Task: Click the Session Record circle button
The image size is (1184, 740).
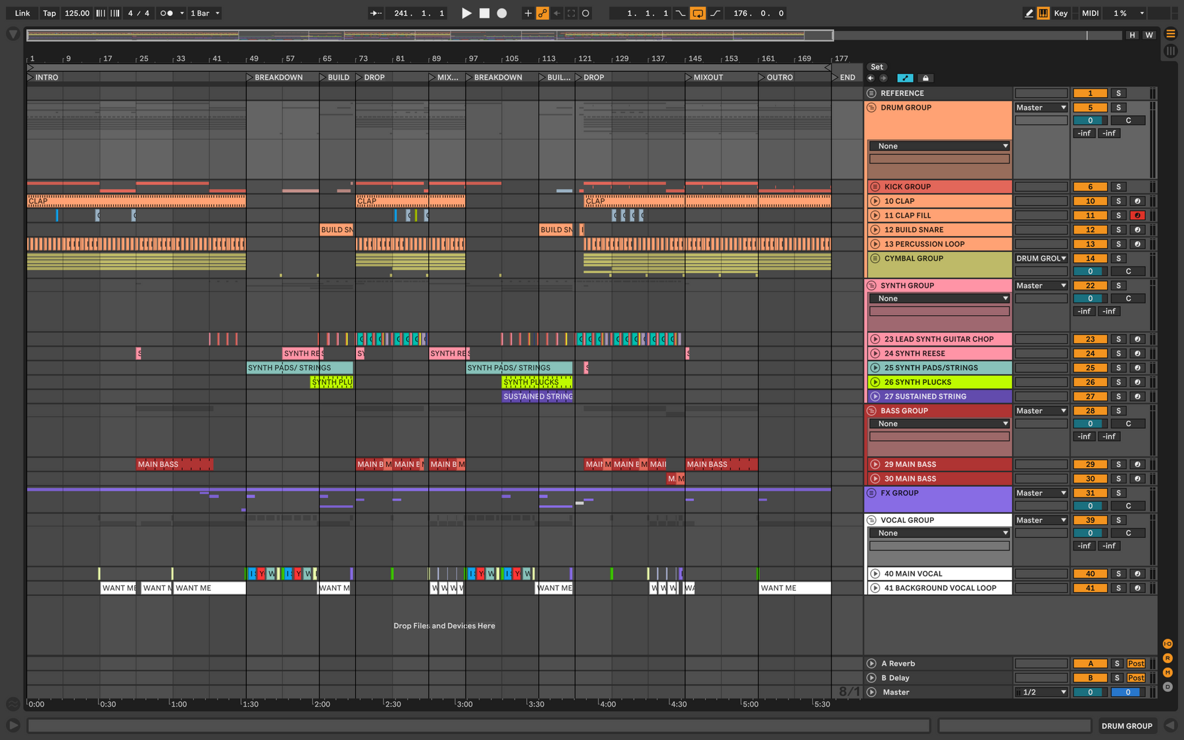Action: (x=585, y=13)
